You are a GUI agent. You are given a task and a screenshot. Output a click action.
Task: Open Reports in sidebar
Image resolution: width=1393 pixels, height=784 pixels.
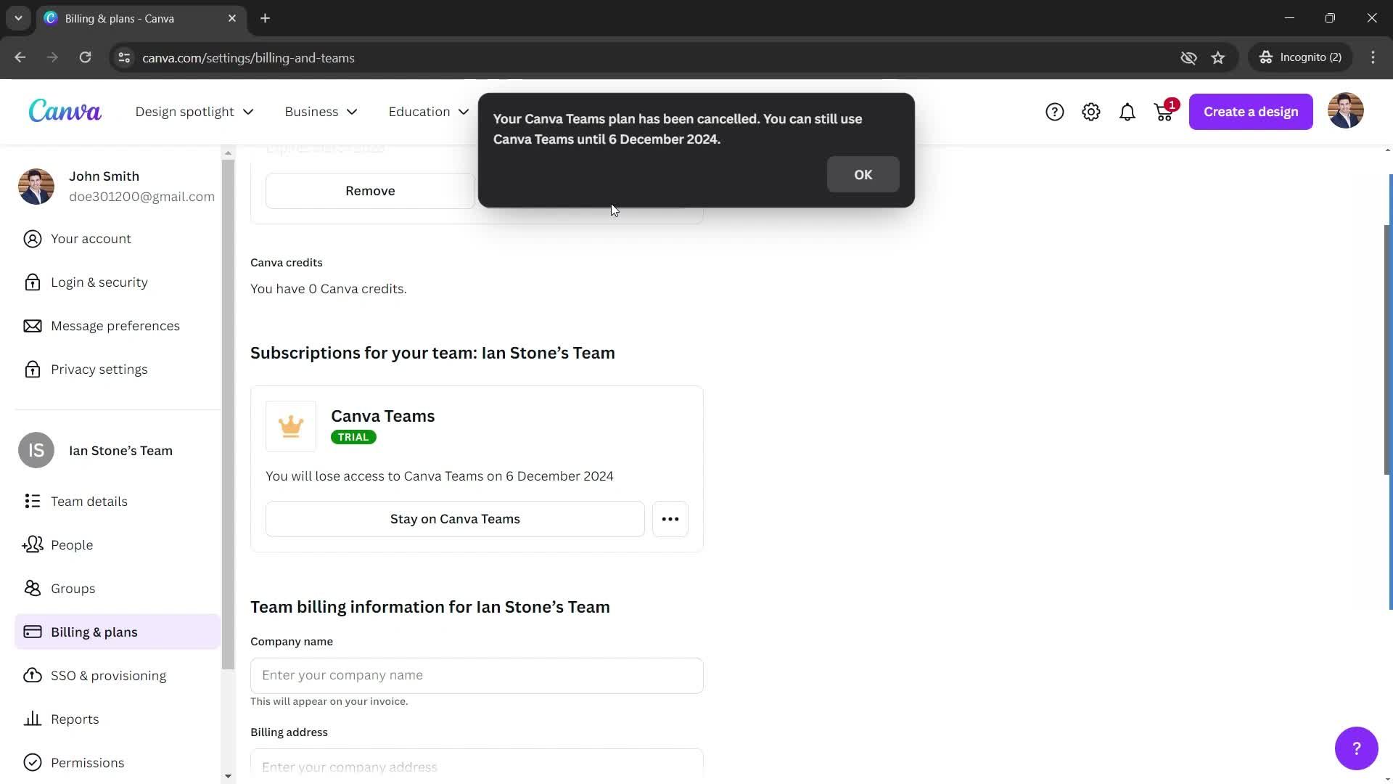[118, 719]
